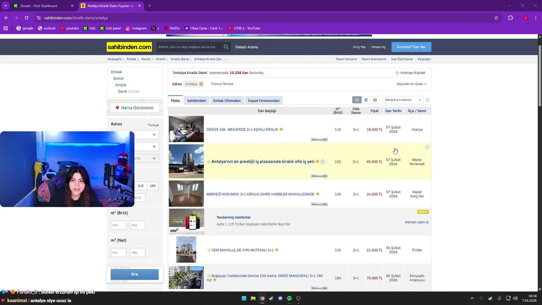Go back to previous page
Image resolution: width=542 pixels, height=305 pixels.
click(6, 18)
